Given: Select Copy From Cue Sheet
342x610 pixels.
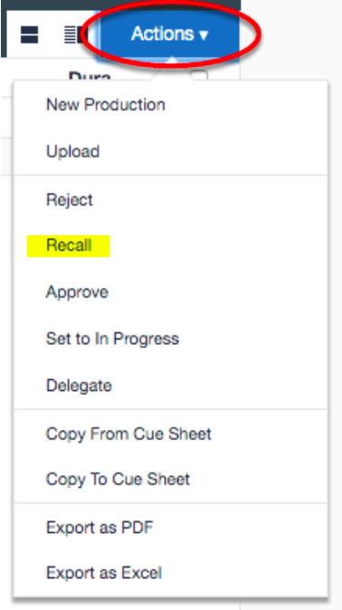Looking at the screenshot, I should coord(128,434).
